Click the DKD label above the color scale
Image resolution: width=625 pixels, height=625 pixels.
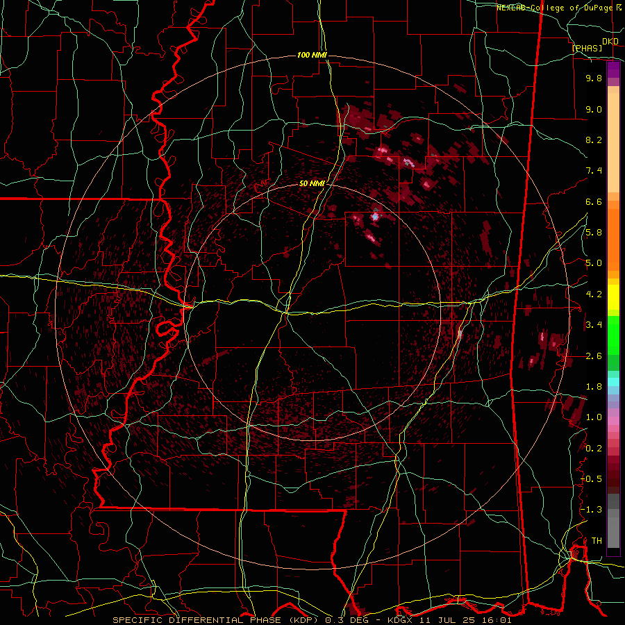(x=610, y=42)
